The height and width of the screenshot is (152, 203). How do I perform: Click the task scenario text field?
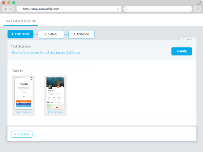89,53
